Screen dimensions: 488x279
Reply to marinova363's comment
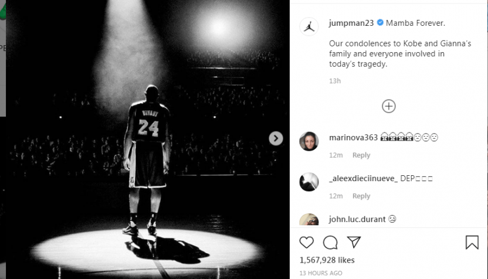click(x=361, y=155)
